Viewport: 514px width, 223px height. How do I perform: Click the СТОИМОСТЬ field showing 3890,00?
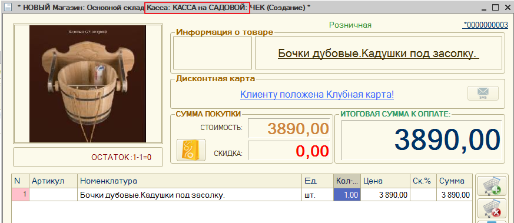(288, 128)
